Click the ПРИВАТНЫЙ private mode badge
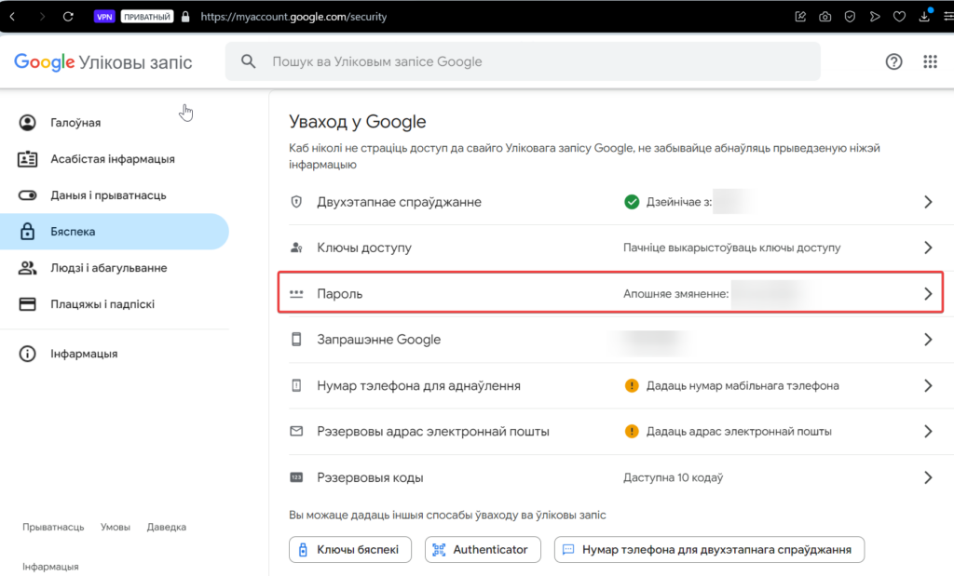The height and width of the screenshot is (576, 954). (147, 17)
